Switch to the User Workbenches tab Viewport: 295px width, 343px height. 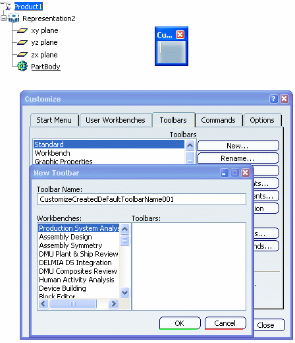(x=115, y=120)
